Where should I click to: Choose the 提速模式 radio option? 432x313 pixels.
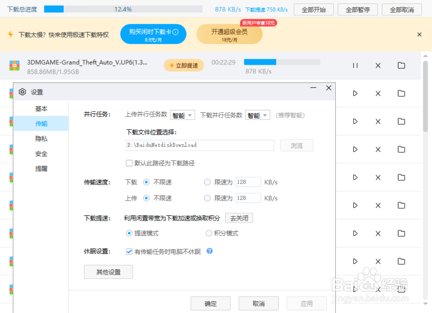[x=129, y=233]
